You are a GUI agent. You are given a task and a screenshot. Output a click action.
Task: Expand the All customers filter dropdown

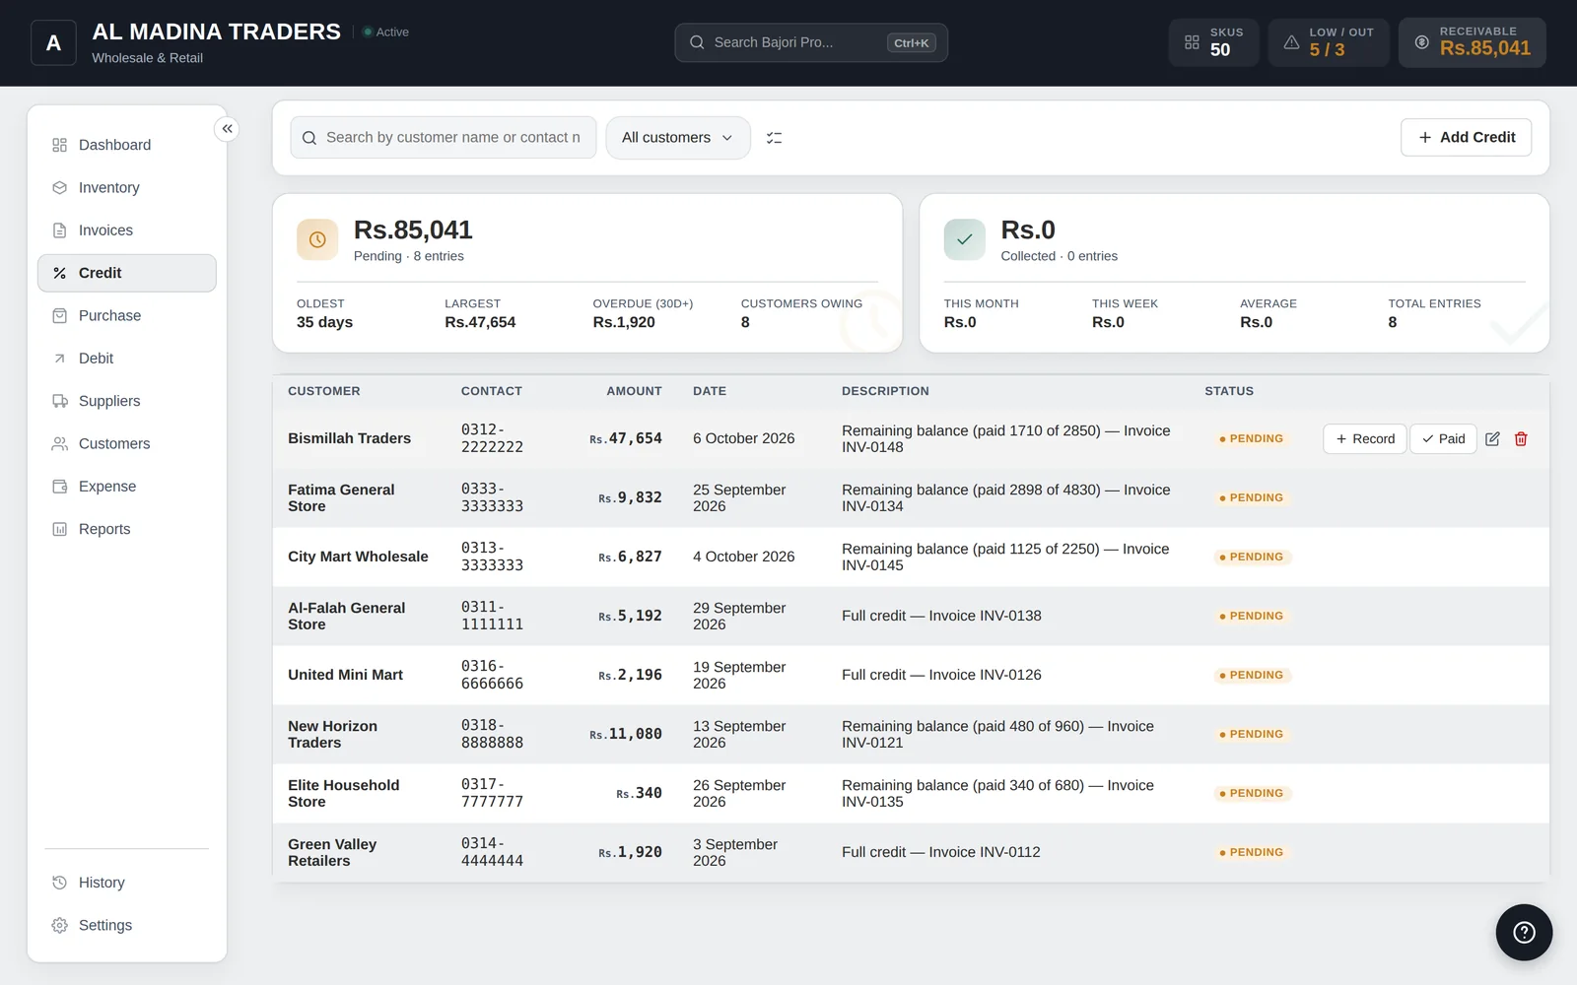[x=677, y=138]
